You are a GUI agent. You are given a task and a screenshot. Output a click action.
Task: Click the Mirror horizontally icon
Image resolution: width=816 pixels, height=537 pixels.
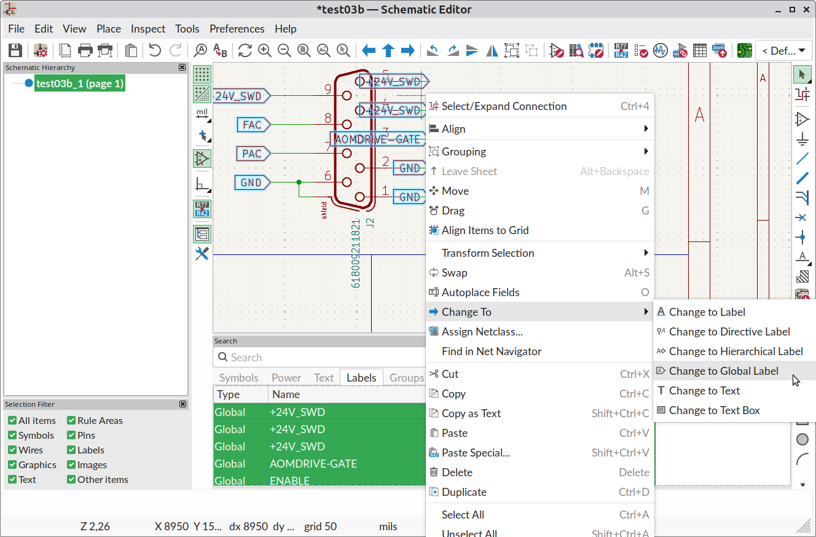(x=492, y=50)
